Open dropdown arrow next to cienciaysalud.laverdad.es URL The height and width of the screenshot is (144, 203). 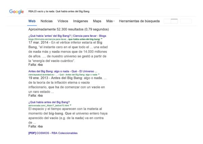[x=99, y=74]
